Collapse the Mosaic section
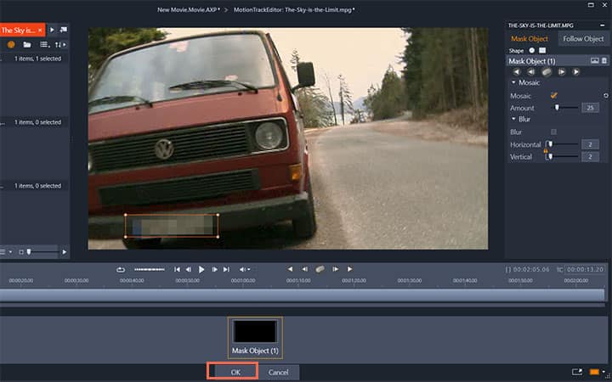 (x=513, y=82)
